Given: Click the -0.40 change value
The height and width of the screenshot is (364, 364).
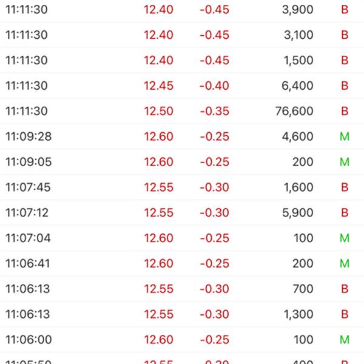Looking at the screenshot, I should [x=214, y=86].
